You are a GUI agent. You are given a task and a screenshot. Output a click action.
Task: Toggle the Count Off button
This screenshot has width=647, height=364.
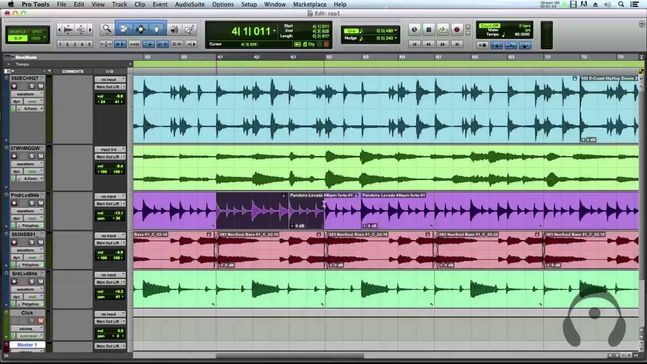click(x=490, y=26)
